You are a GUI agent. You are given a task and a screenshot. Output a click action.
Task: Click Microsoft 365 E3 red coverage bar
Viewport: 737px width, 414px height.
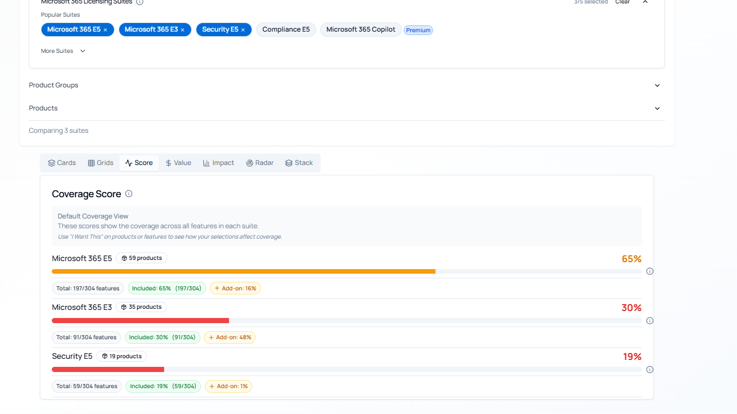(x=140, y=320)
